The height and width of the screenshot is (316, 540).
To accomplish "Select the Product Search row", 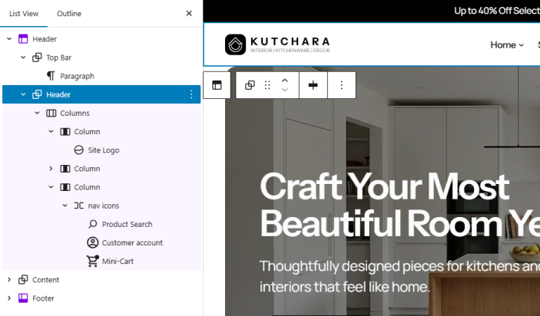I will coord(101,224).
